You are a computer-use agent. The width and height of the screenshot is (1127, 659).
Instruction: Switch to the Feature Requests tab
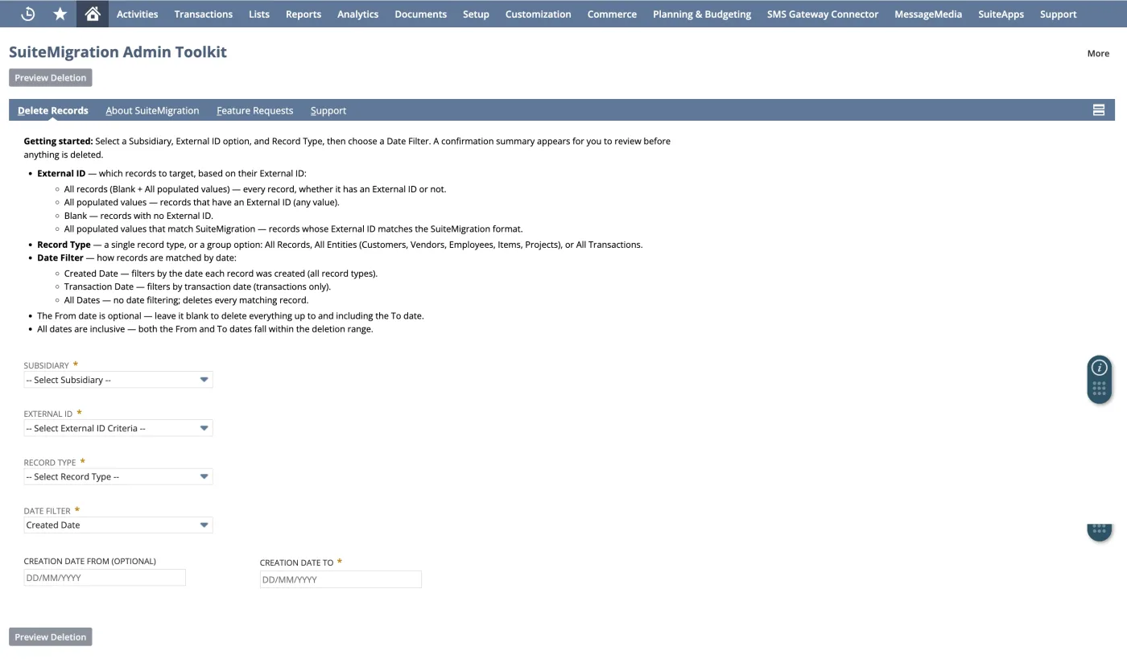254,110
